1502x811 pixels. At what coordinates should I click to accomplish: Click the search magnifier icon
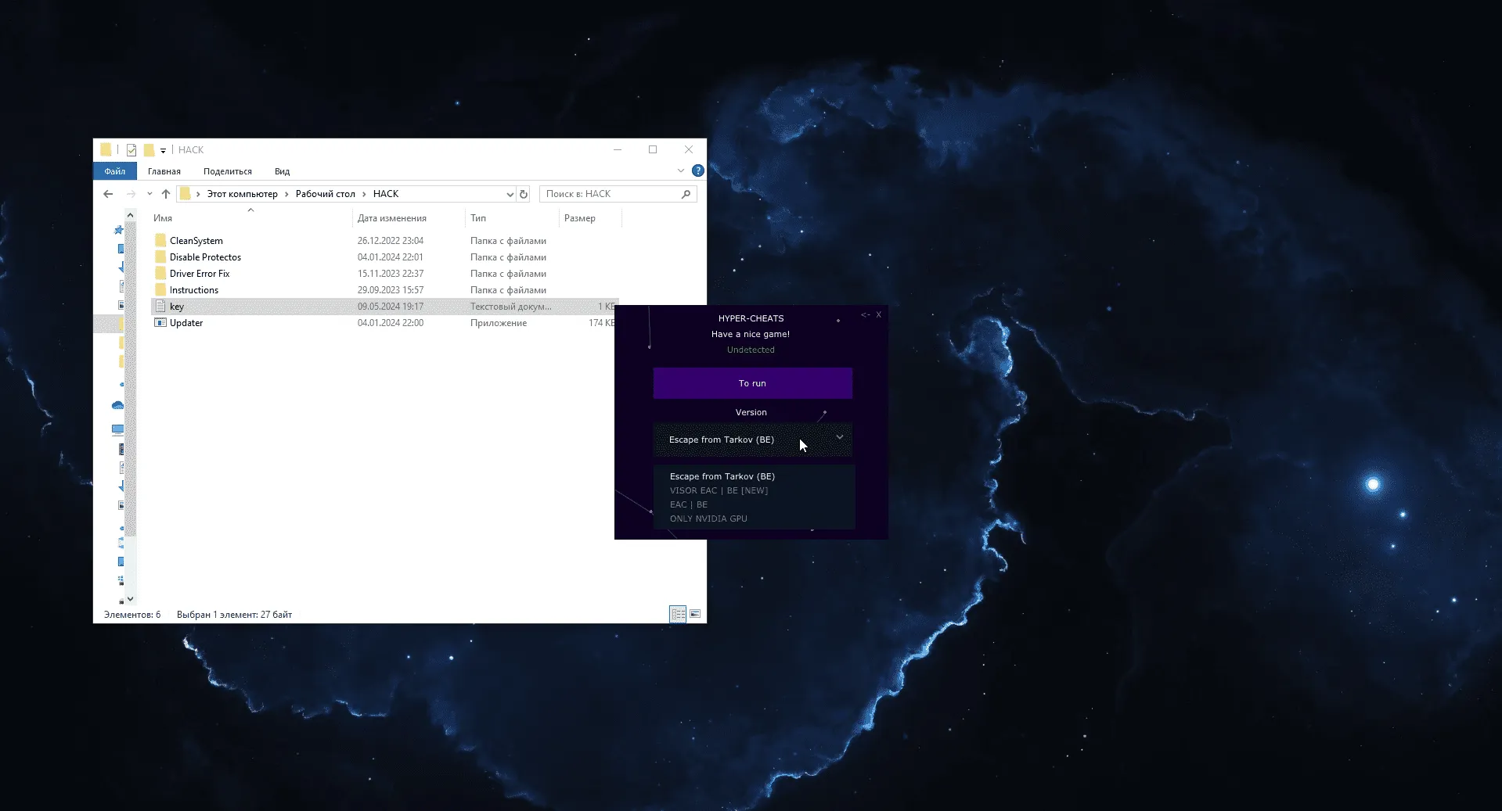(686, 194)
